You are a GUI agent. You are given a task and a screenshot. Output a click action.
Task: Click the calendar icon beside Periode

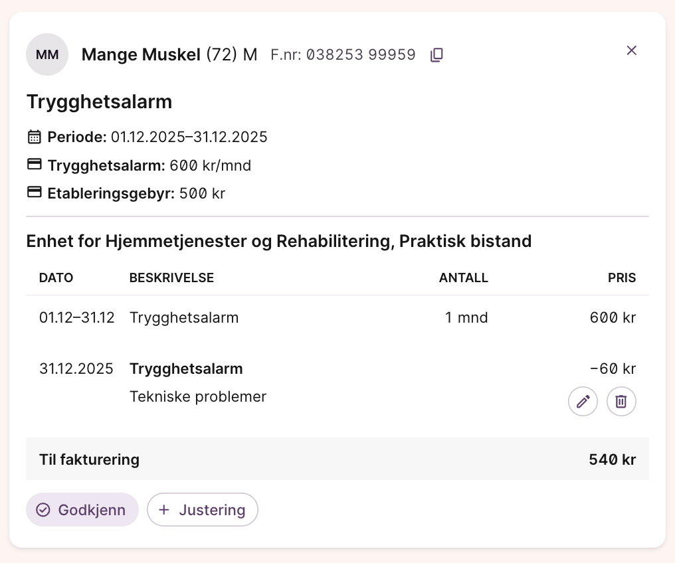(34, 137)
